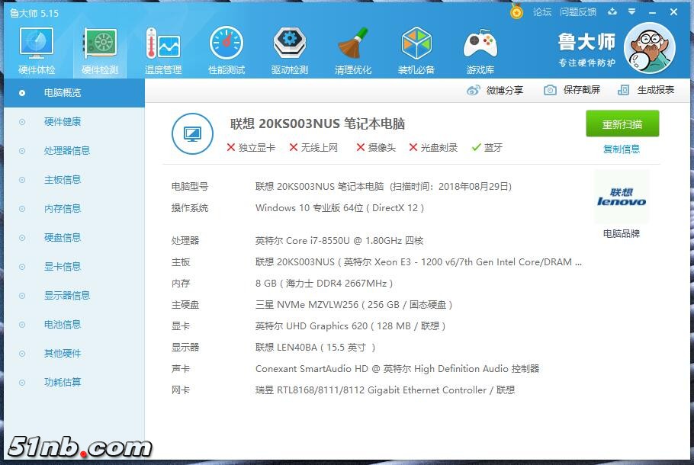Switch to the 硬件检测 tab
The image size is (694, 465).
pyautogui.click(x=99, y=48)
